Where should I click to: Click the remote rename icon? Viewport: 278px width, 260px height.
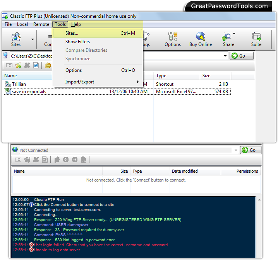[18, 160]
